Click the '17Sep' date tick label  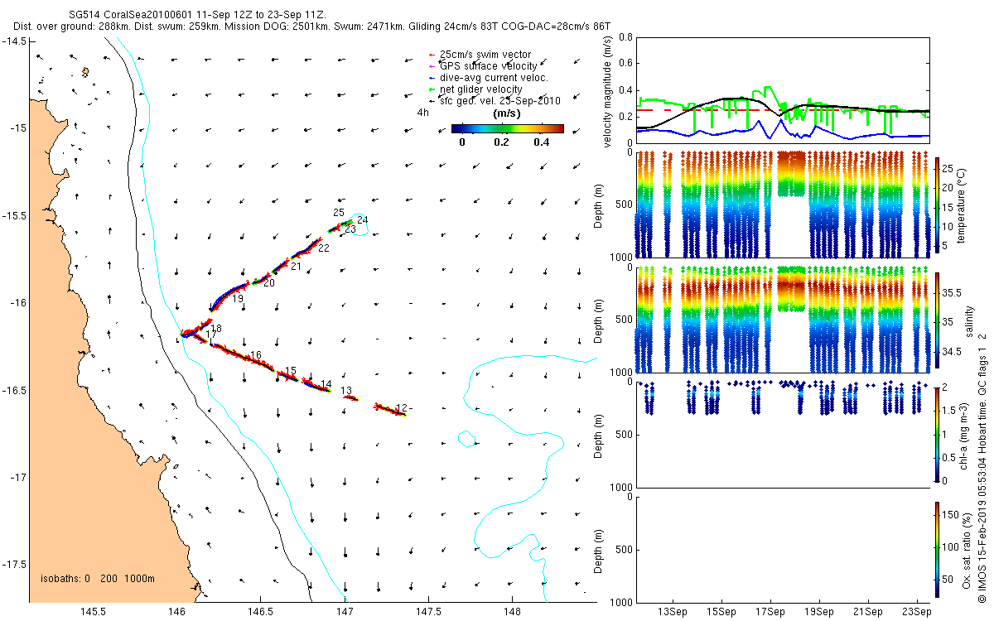770,611
